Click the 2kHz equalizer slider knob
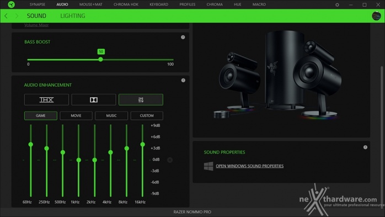This screenshot has height=217, width=385. point(94,160)
